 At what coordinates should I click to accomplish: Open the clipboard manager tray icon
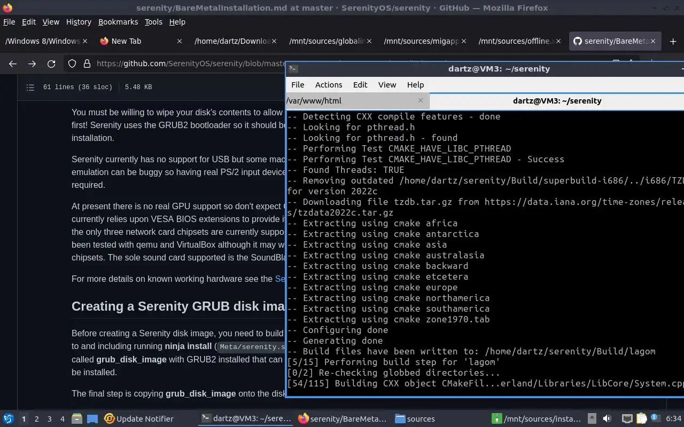pos(641,419)
